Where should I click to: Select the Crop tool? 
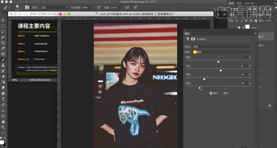coord(3,43)
